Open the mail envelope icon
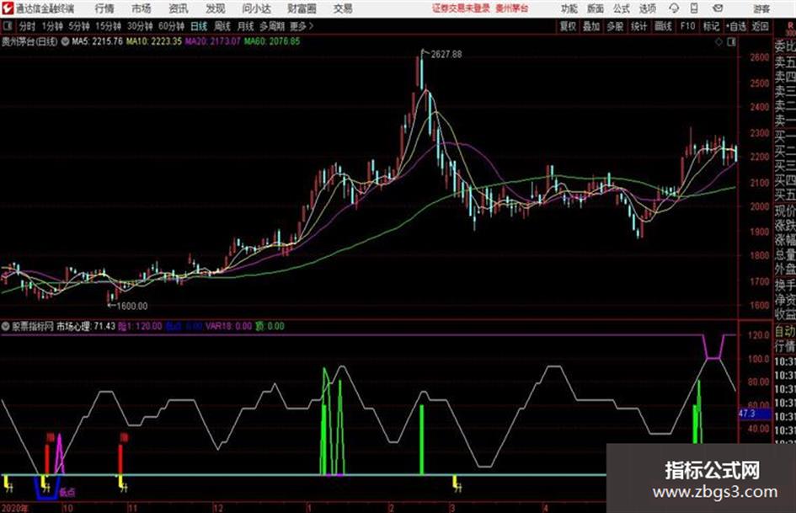The height and width of the screenshot is (513, 796). click(718, 8)
